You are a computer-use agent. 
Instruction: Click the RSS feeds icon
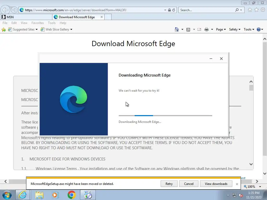pos(188,30)
